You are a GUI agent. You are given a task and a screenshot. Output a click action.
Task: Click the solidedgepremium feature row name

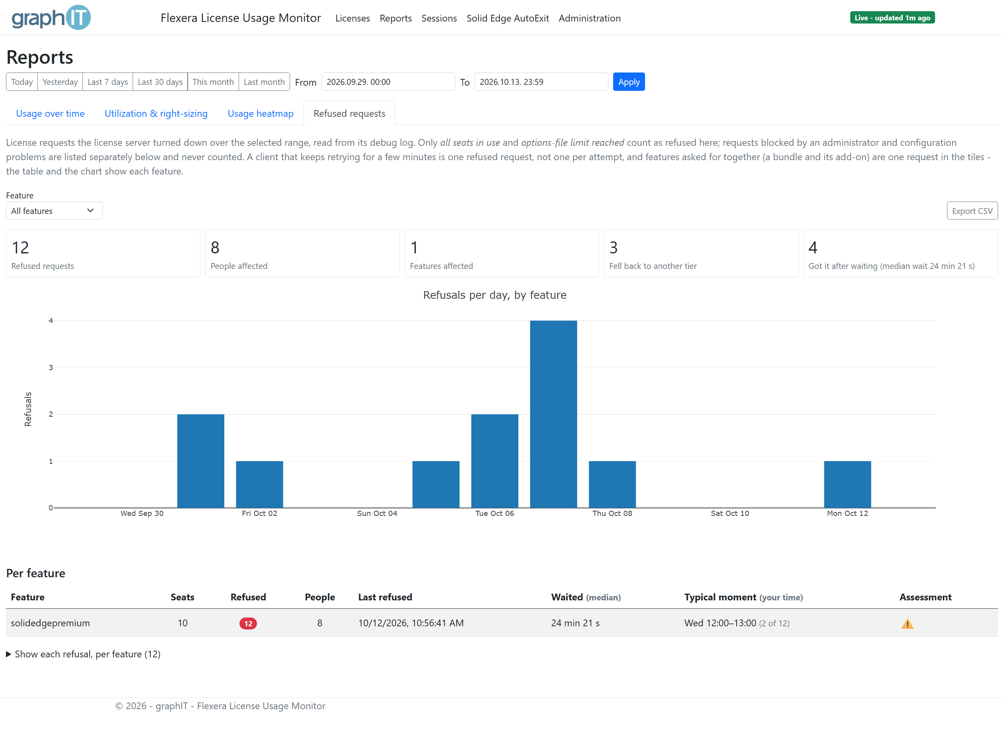[x=50, y=623]
